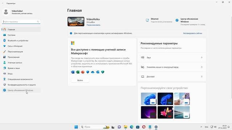Screen dimensions: 232x130
Task: Open Приложения section
Action: (x=21, y=57)
